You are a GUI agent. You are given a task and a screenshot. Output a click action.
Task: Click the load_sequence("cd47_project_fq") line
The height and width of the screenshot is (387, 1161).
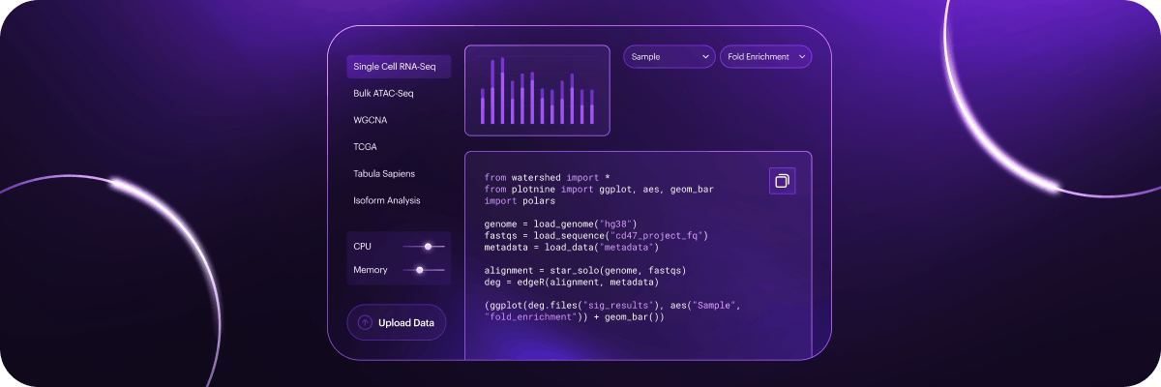coord(597,236)
